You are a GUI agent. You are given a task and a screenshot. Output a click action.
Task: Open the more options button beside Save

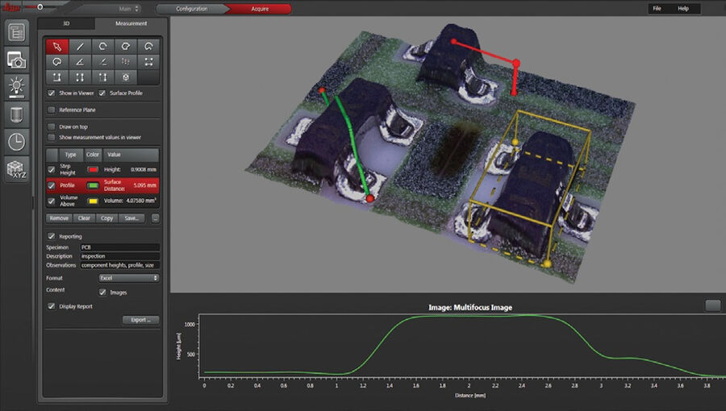tap(156, 218)
